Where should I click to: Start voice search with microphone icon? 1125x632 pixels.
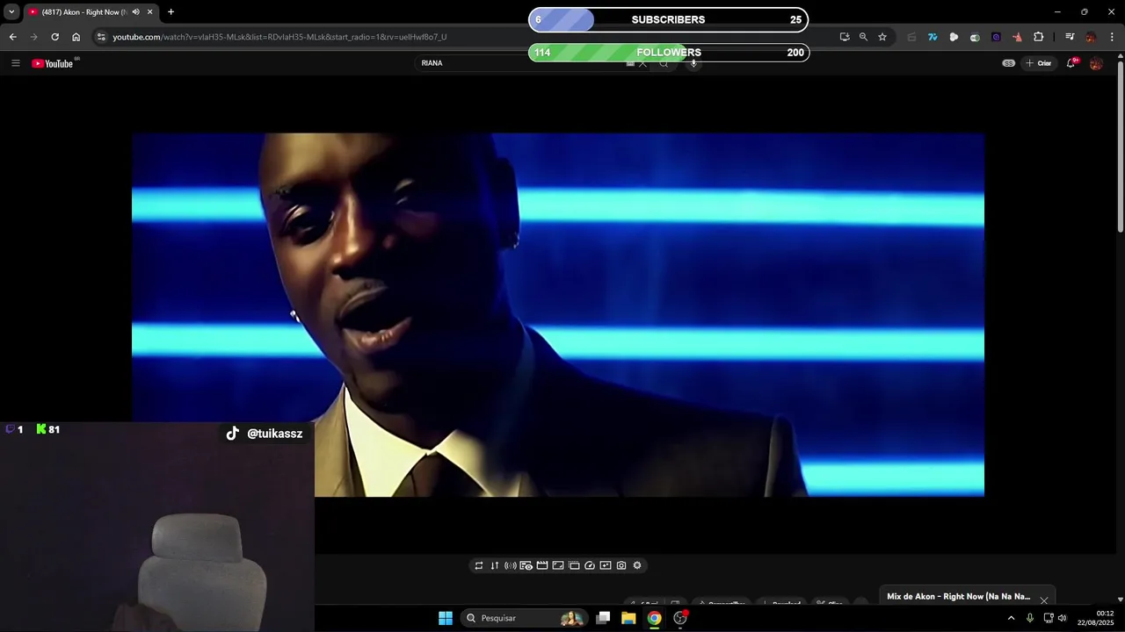tap(693, 63)
